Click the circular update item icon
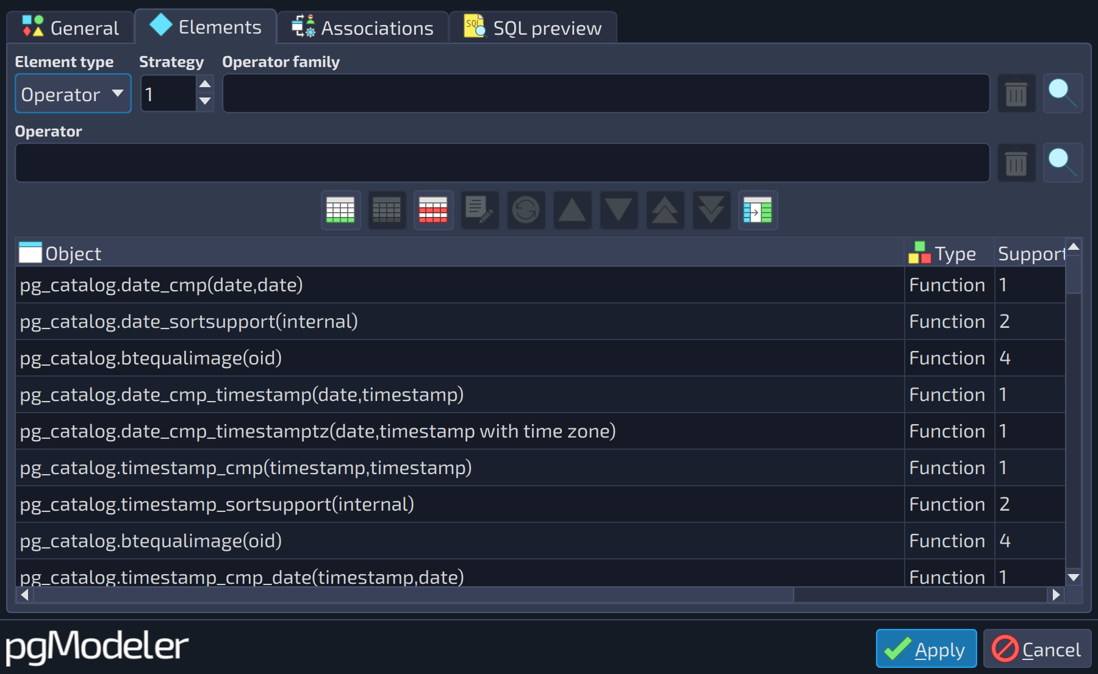 pos(526,210)
